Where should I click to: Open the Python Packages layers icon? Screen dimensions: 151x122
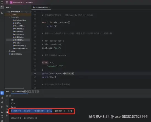[2, 102]
